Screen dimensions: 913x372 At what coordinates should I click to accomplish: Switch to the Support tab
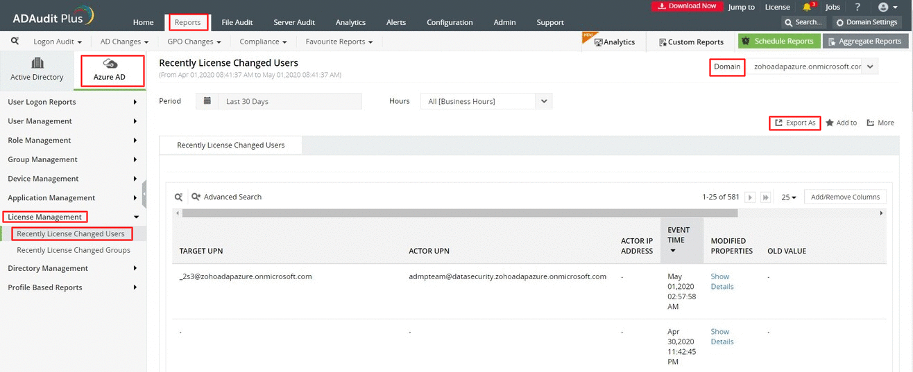point(550,22)
